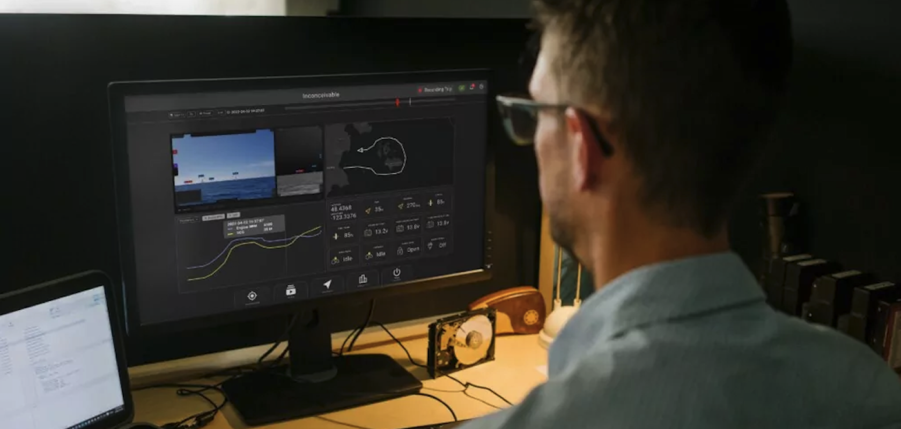
Task: Select the 13.6v battery tile
Action: [409, 227]
